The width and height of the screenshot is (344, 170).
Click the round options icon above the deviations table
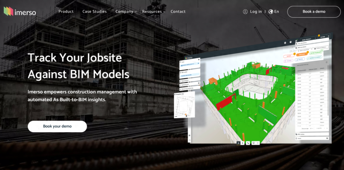[x=326, y=62]
